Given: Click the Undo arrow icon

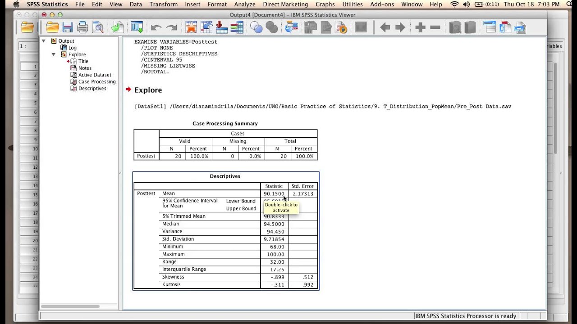Looking at the screenshot, I should [156, 28].
